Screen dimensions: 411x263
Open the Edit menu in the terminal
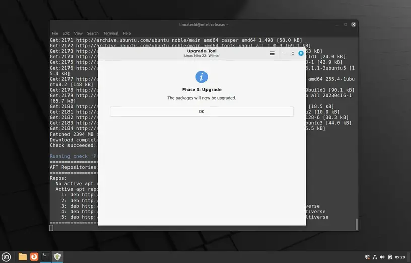[x=66, y=33]
